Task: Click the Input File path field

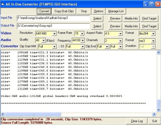Action: 53,18
